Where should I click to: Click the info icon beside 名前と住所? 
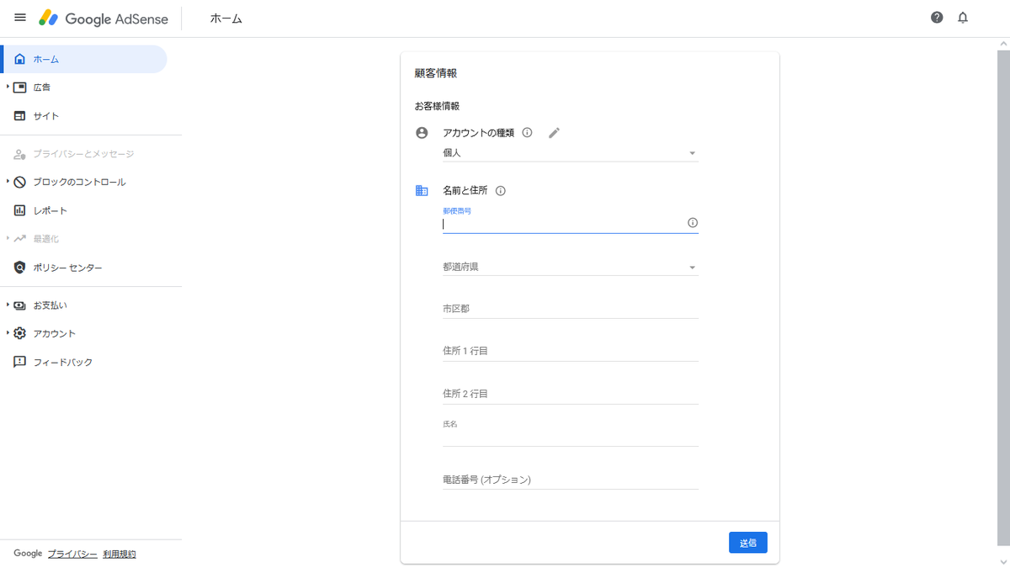pyautogui.click(x=501, y=190)
